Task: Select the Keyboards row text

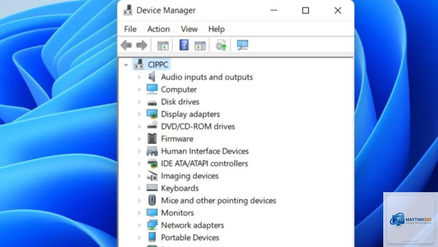Action: [x=180, y=188]
